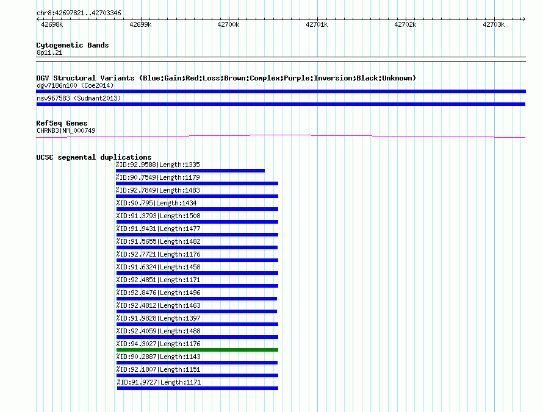Click the dgv7186n100 (Coe2014) label
The image size is (543, 412).
[x=75, y=85]
